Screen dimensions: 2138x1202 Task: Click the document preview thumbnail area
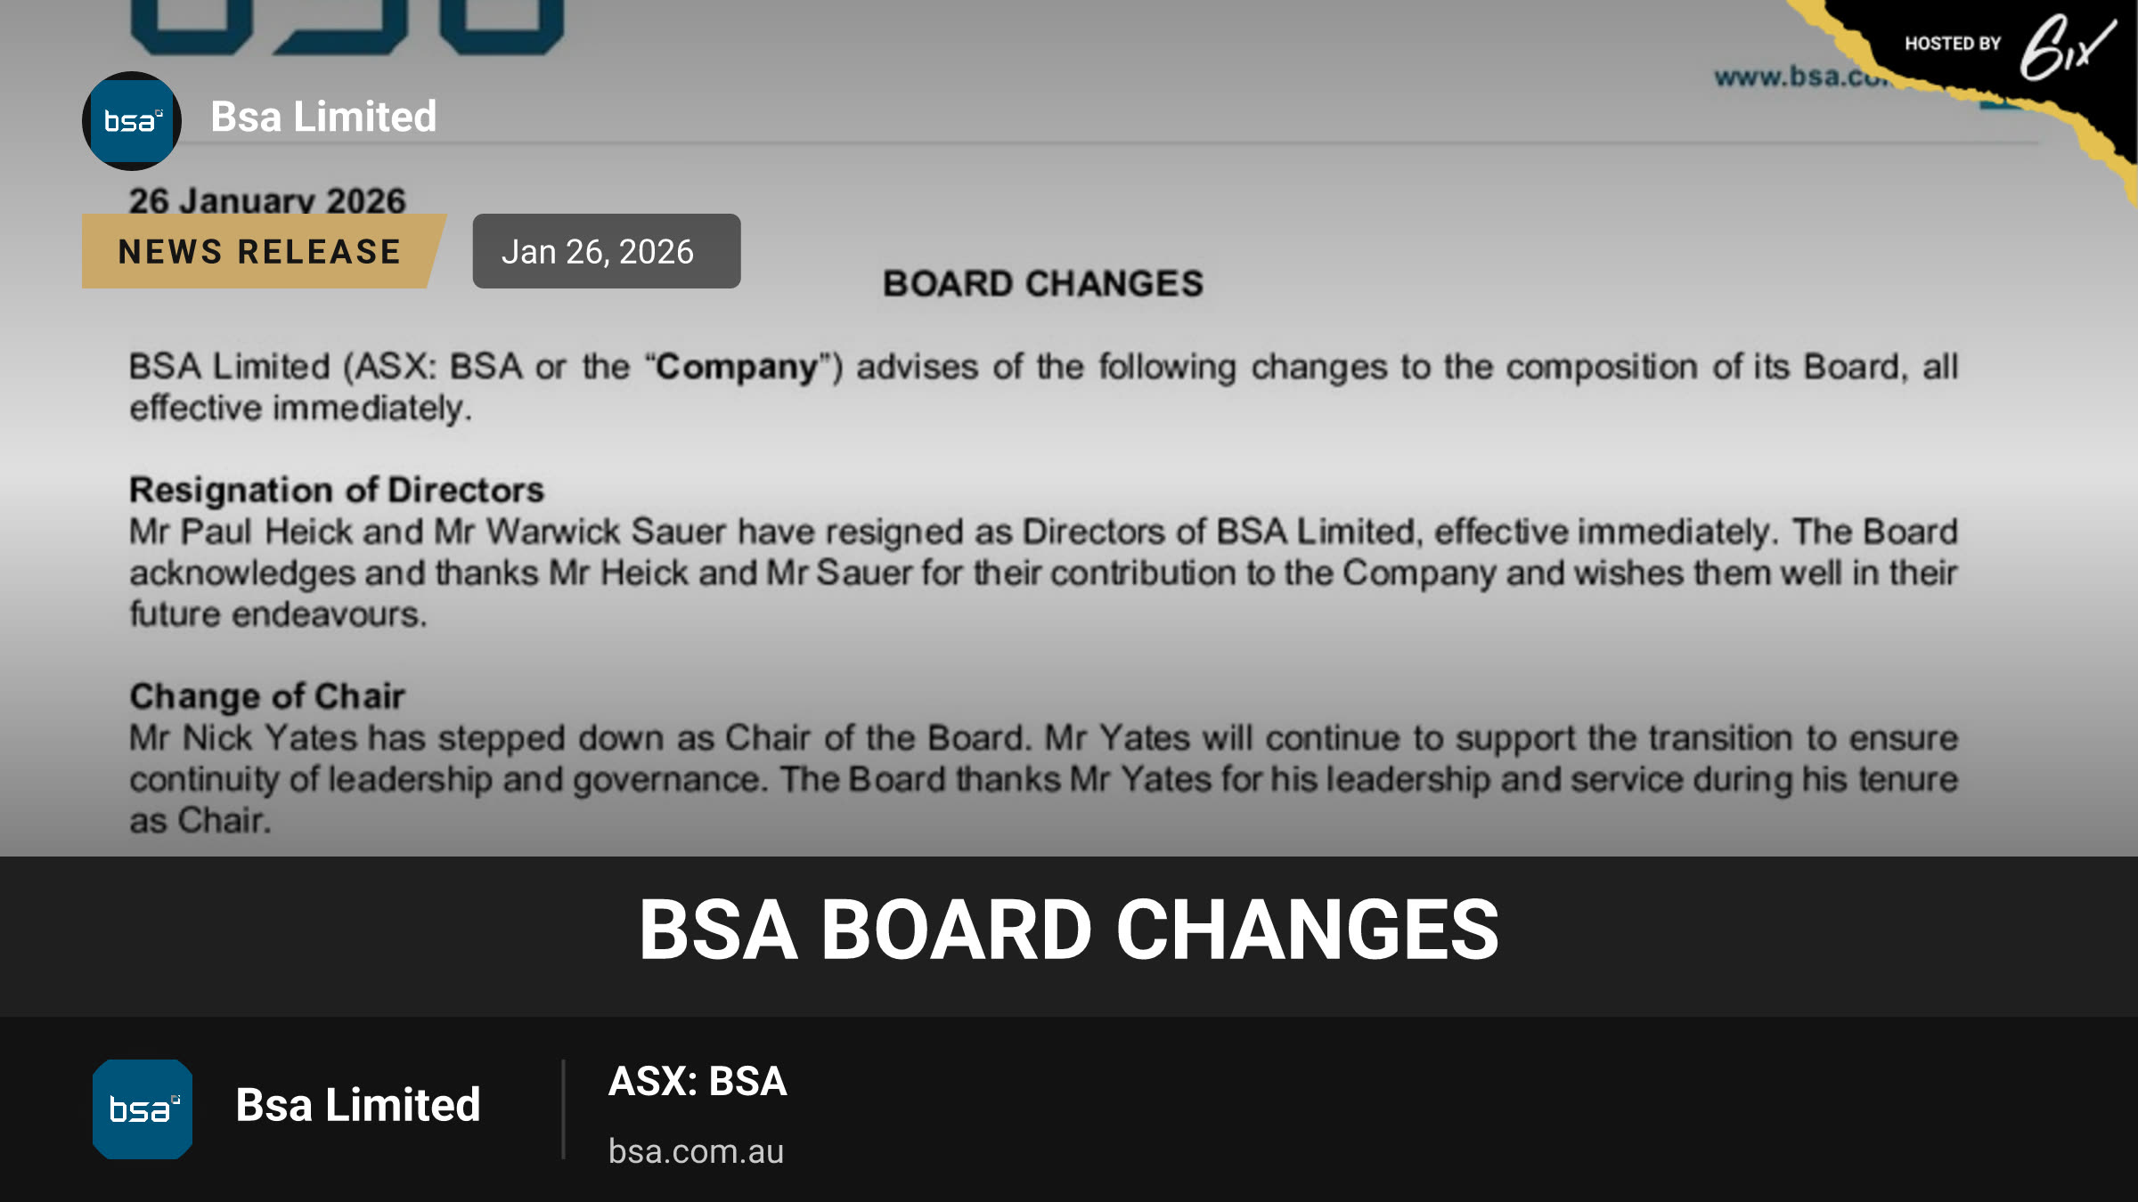(1069, 428)
